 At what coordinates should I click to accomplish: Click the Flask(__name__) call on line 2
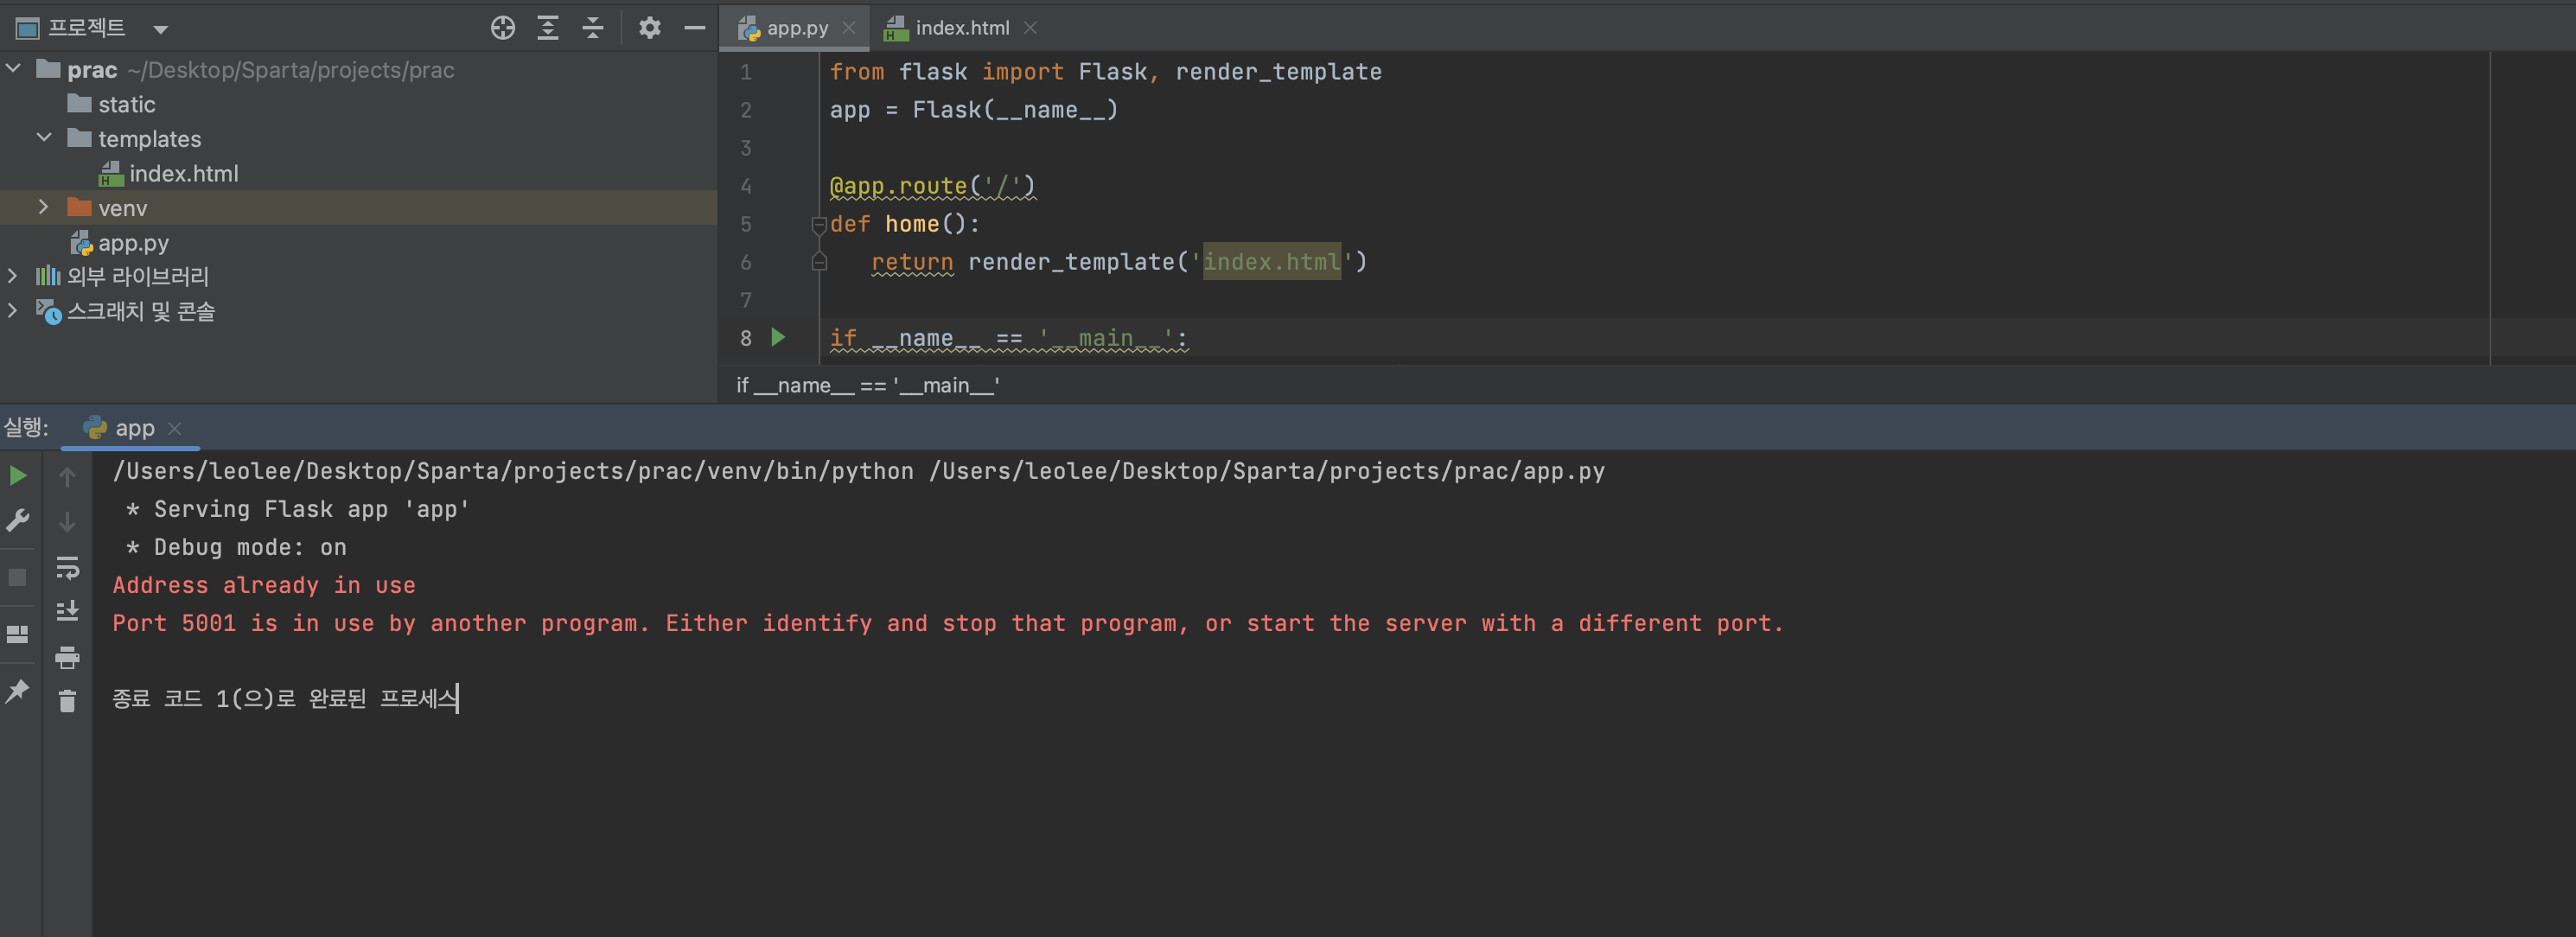click(x=1015, y=110)
